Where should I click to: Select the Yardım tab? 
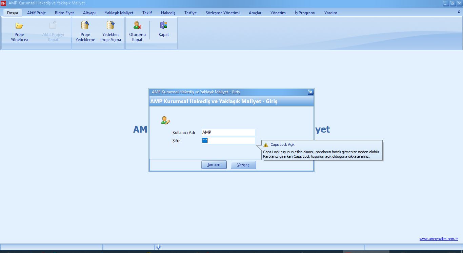point(331,13)
